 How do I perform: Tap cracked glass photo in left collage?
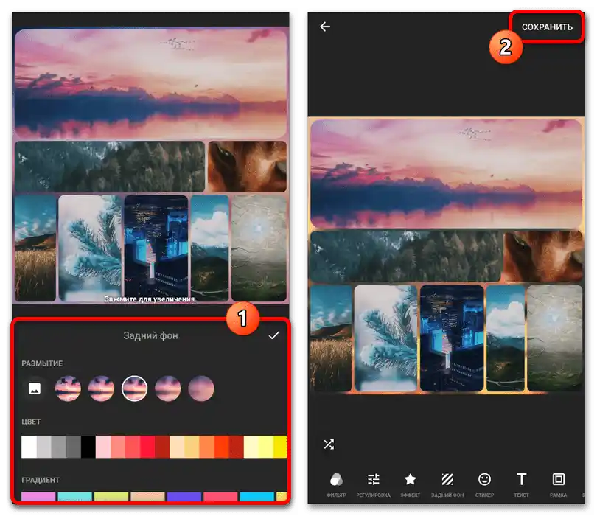[259, 248]
